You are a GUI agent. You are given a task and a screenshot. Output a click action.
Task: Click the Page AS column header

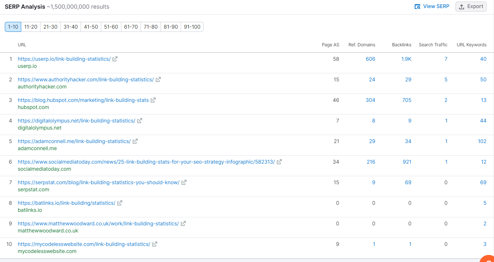[x=331, y=45]
